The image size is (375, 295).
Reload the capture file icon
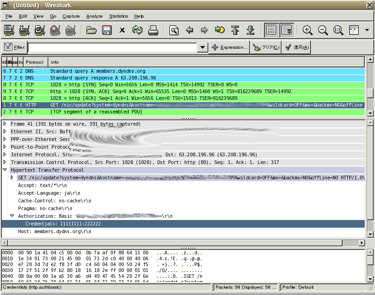click(x=137, y=30)
